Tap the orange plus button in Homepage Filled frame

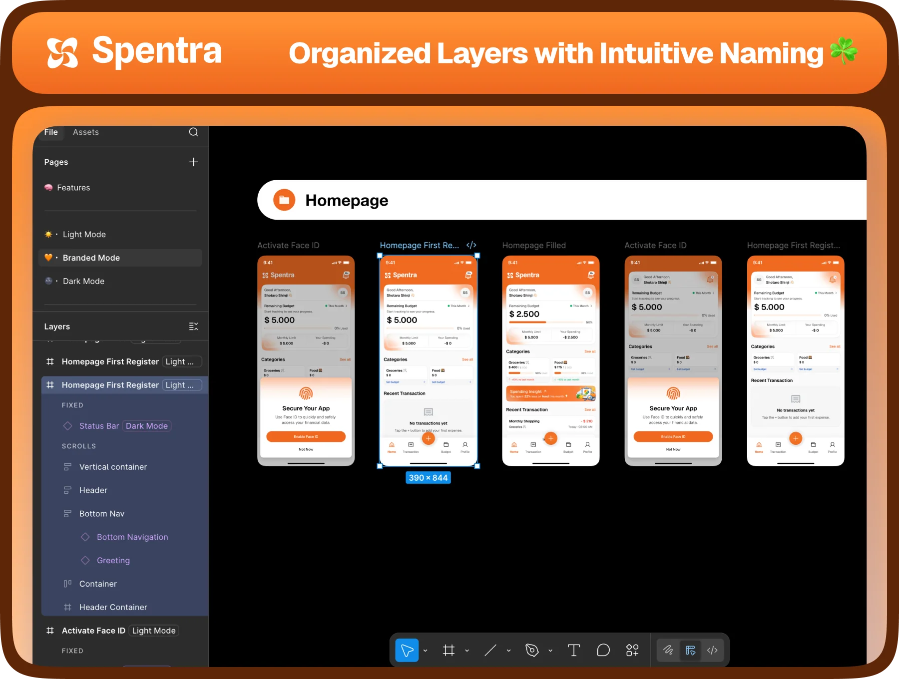[x=551, y=438]
